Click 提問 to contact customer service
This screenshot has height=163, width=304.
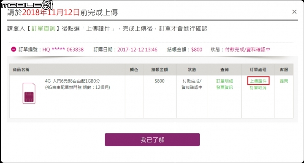(x=284, y=81)
